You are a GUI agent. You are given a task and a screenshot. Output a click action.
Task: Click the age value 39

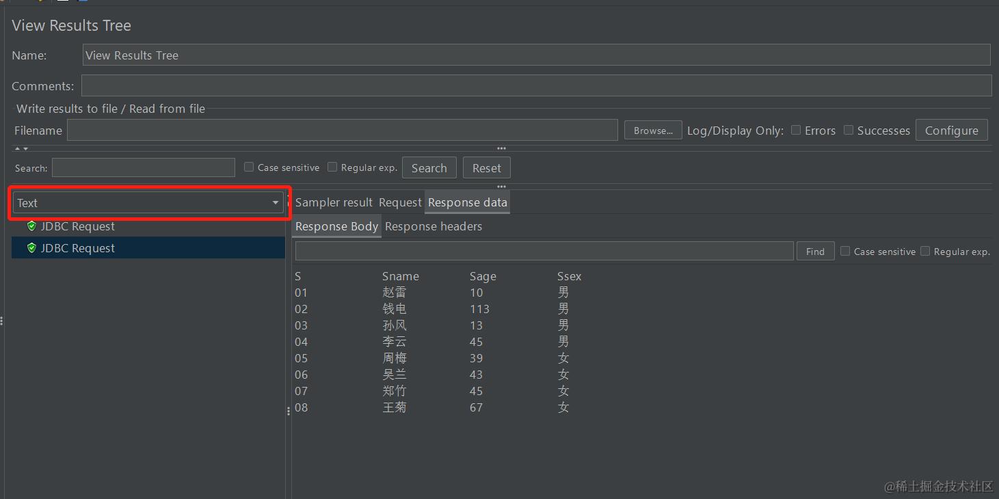[476, 358]
